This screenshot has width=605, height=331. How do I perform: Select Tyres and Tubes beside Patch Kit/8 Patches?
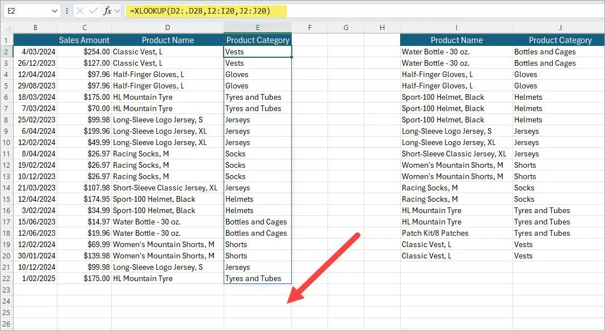(x=558, y=233)
